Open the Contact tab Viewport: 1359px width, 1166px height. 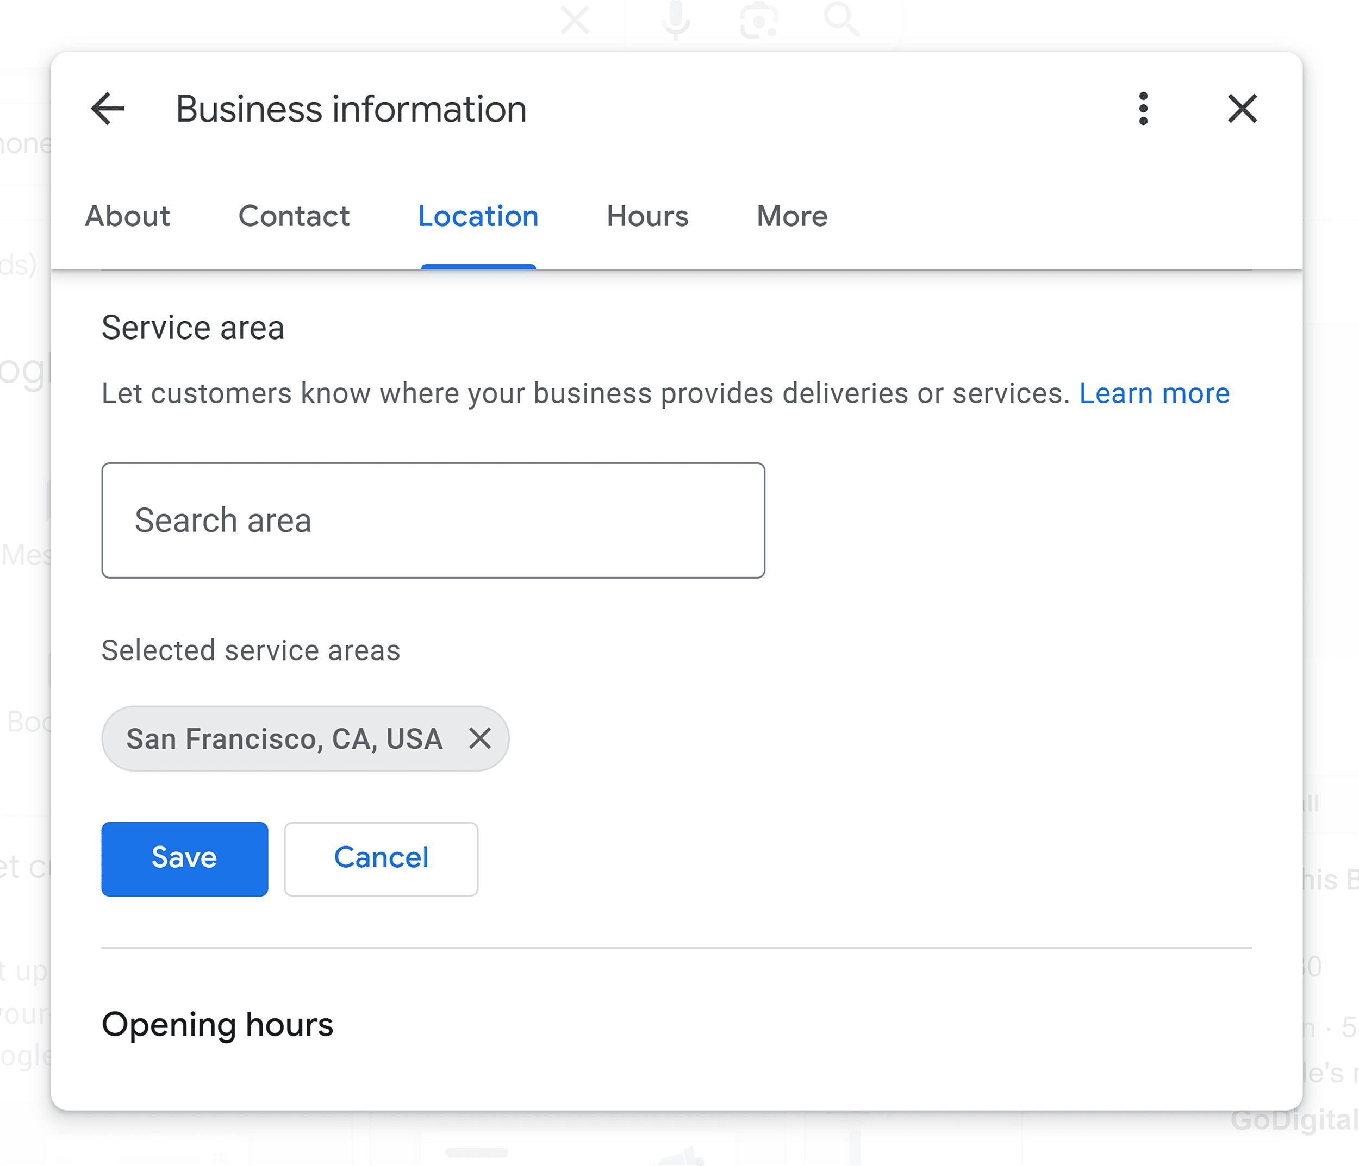tap(294, 216)
